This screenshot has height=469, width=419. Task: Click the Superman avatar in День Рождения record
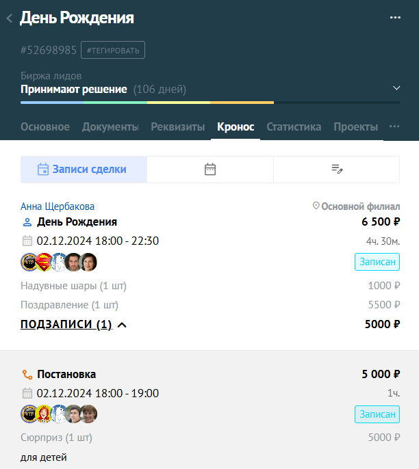tap(44, 262)
